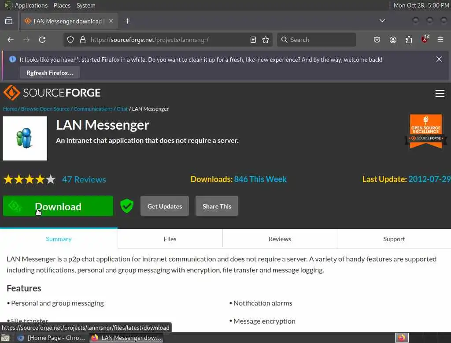Image resolution: width=451 pixels, height=343 pixels.
Task: Click the star rating
Action: [30, 179]
